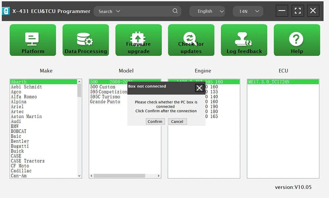Open the Data Processing tool
The image size is (329, 198).
click(x=86, y=40)
